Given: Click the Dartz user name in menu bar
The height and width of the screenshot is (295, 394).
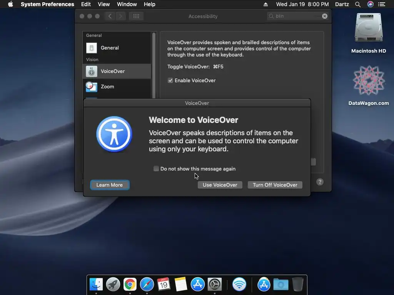Looking at the screenshot, I should pos(342,4).
